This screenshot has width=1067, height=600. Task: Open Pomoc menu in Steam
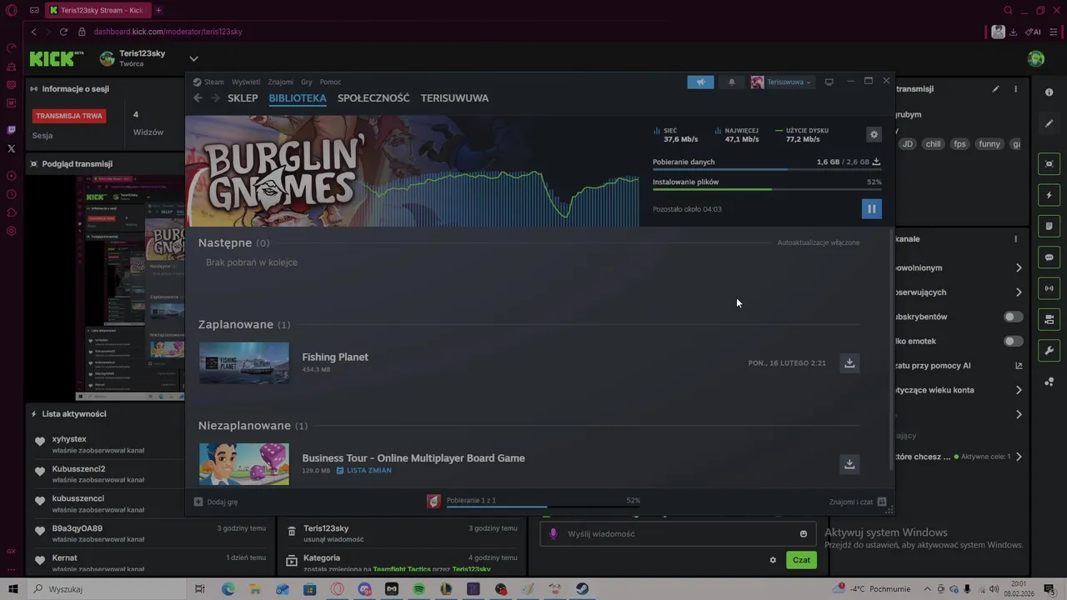point(330,82)
